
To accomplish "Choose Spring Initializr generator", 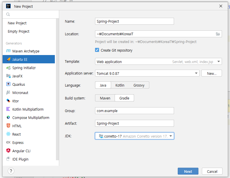I will 29,68.
